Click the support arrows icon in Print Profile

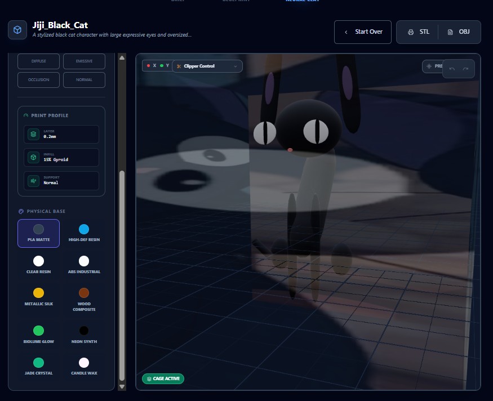(x=33, y=181)
